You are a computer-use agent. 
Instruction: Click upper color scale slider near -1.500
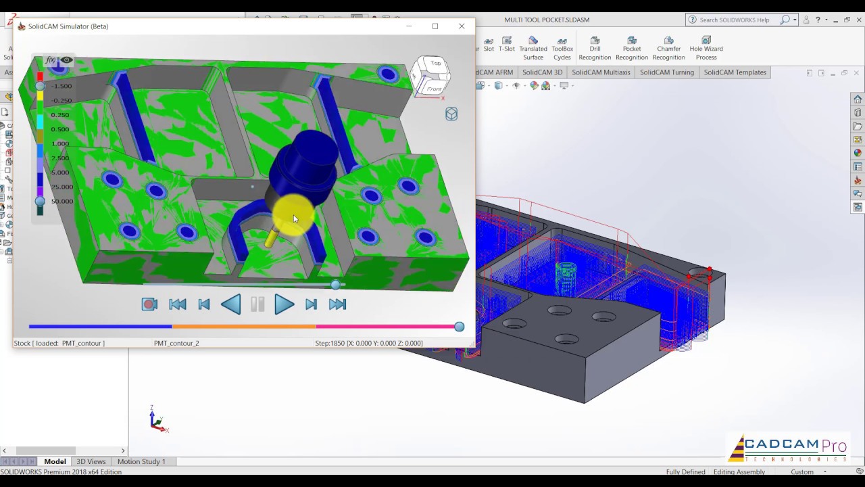40,86
